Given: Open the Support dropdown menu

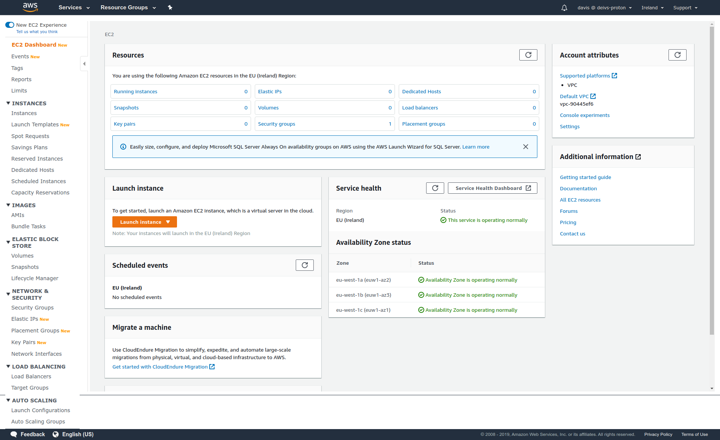Looking at the screenshot, I should (685, 8).
